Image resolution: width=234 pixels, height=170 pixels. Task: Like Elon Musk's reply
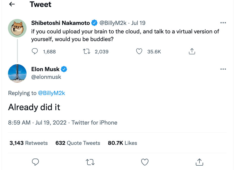coord(145,162)
